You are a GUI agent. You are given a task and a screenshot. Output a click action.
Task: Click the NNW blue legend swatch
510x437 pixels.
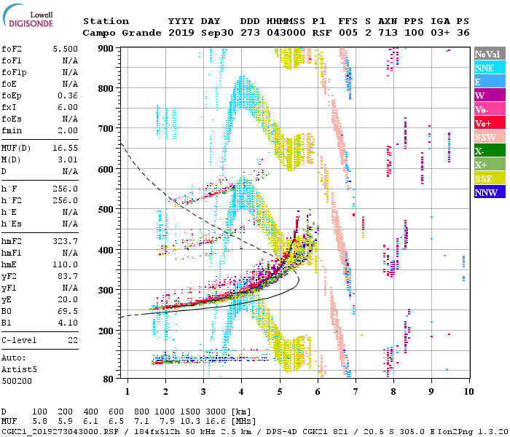click(490, 192)
